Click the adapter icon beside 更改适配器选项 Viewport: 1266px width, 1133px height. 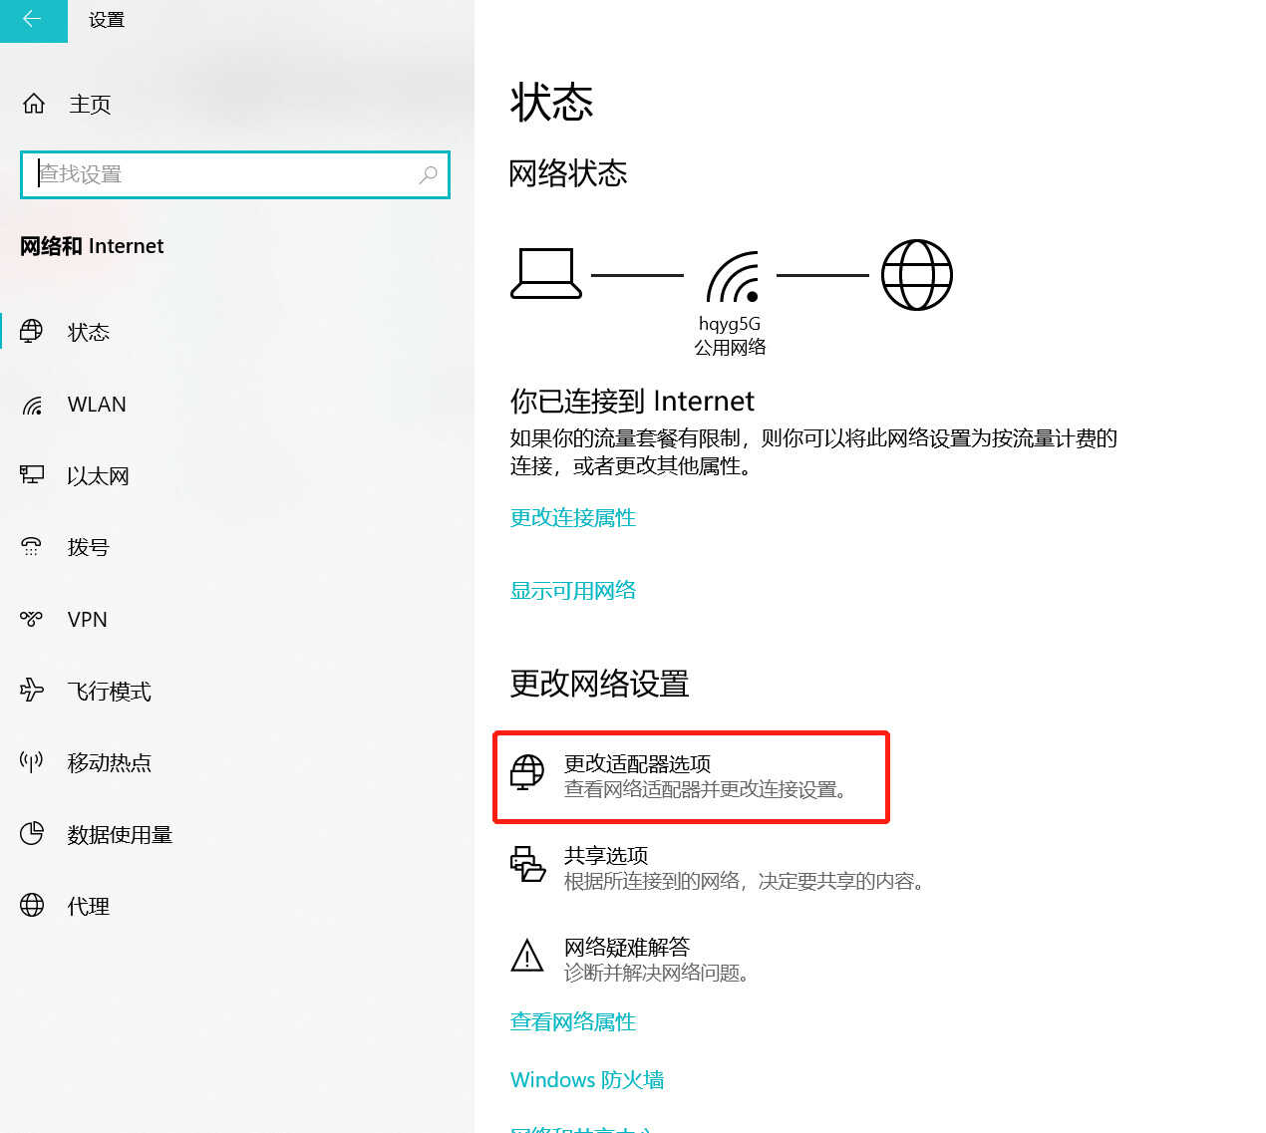[x=527, y=773]
